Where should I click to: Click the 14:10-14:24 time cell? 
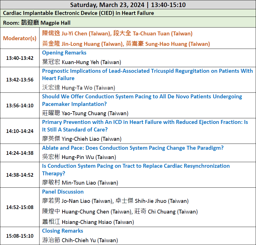[20, 131]
